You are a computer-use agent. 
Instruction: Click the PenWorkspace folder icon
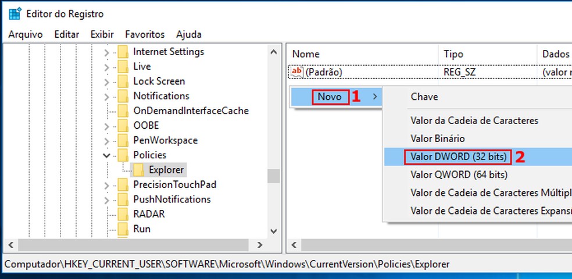click(123, 140)
